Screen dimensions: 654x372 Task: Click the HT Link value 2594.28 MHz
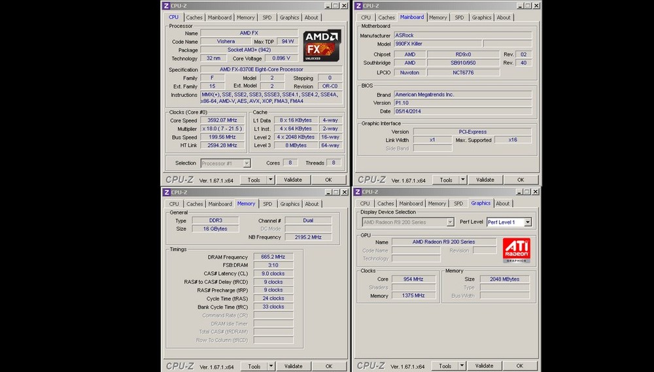(x=222, y=145)
